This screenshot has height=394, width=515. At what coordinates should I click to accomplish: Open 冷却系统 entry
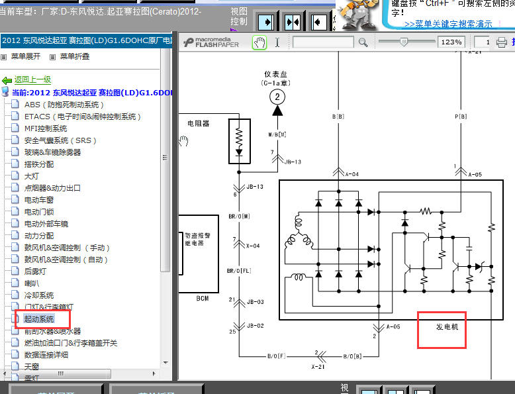tap(39, 295)
